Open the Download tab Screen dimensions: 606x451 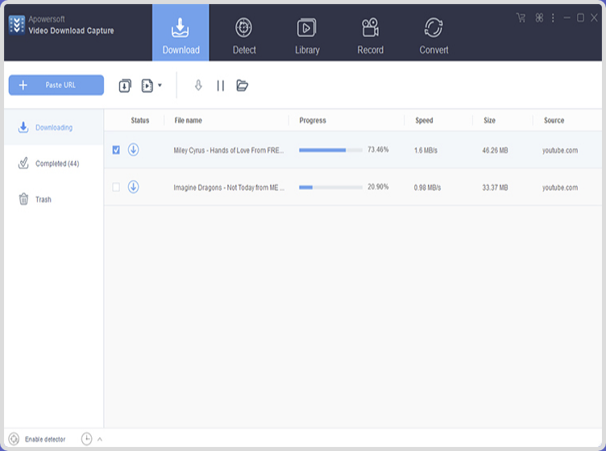pyautogui.click(x=181, y=33)
